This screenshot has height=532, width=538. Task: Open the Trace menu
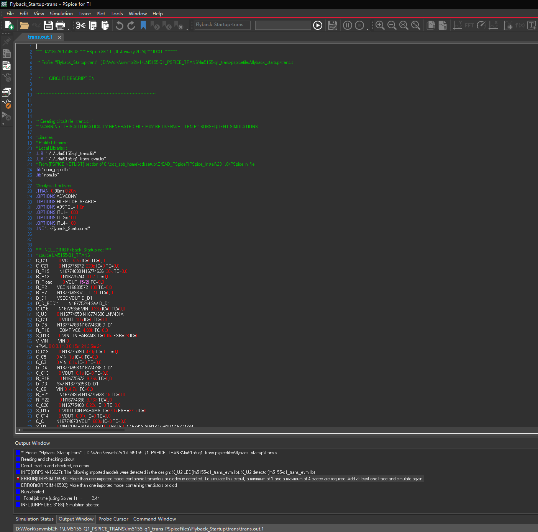pyautogui.click(x=85, y=13)
